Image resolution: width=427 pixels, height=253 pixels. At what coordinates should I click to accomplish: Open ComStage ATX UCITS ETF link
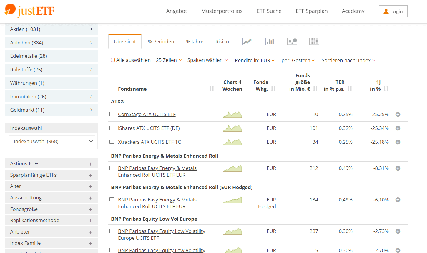[147, 114]
